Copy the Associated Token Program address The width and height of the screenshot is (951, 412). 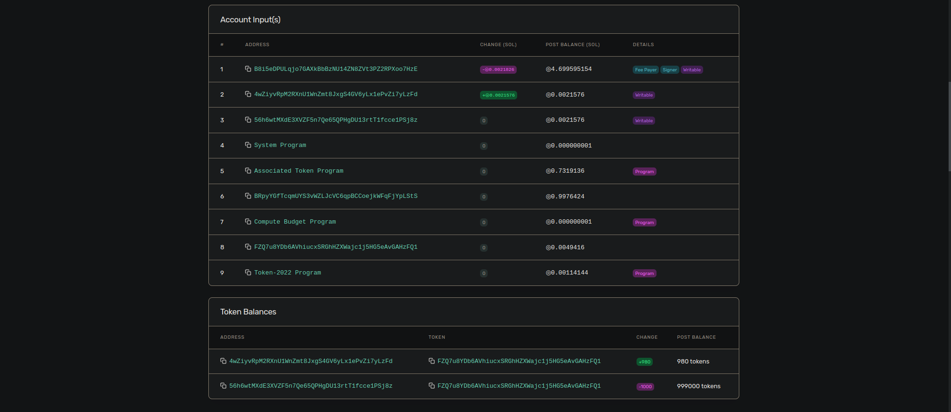(x=248, y=171)
